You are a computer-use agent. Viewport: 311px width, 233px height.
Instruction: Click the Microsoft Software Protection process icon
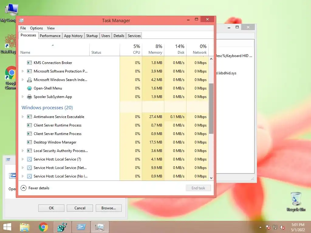pyautogui.click(x=29, y=71)
